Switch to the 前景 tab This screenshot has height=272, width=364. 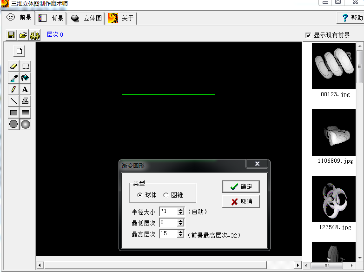coord(19,18)
